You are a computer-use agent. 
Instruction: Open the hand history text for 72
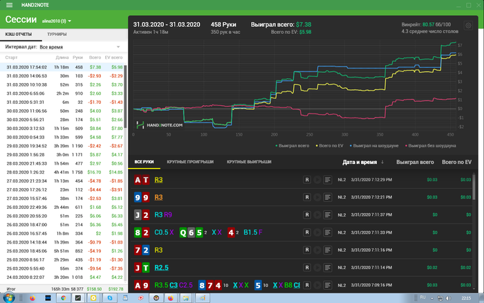(x=328, y=250)
